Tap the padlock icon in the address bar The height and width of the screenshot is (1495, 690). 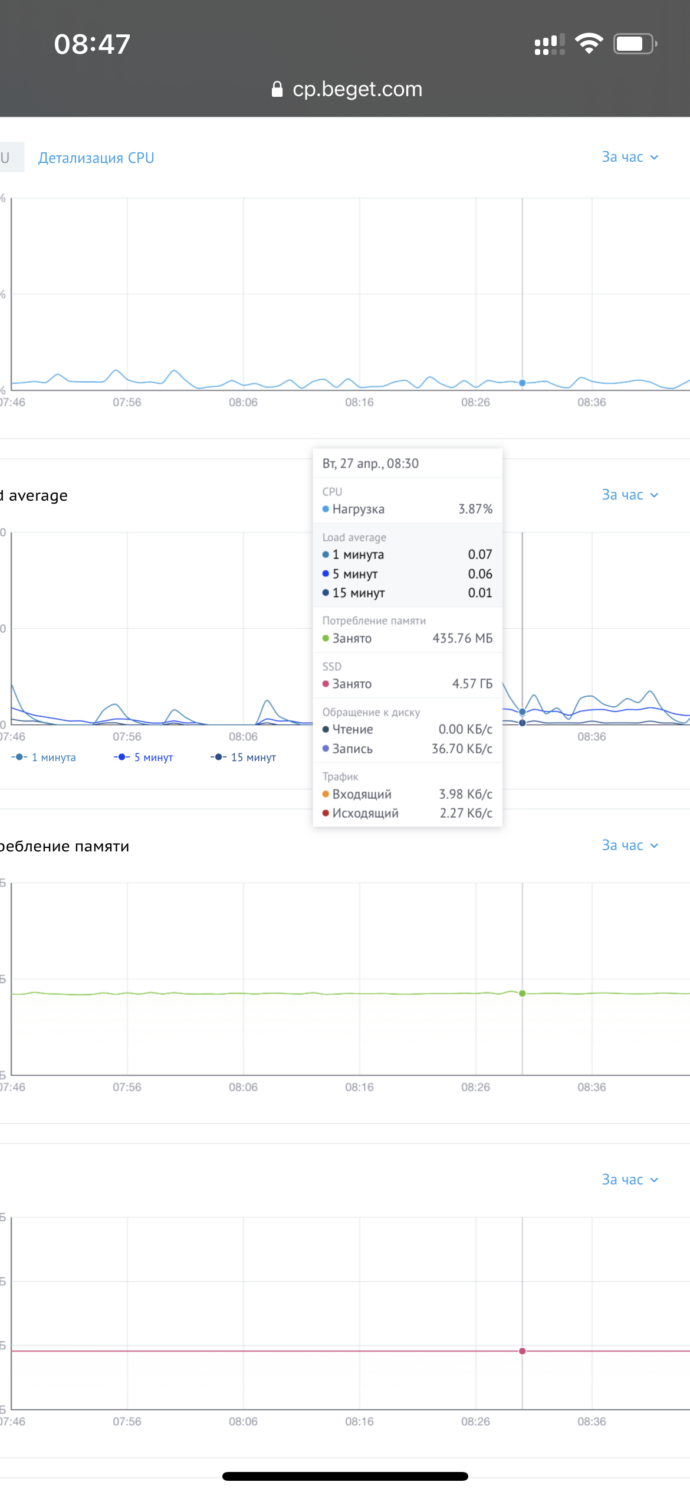(x=277, y=89)
